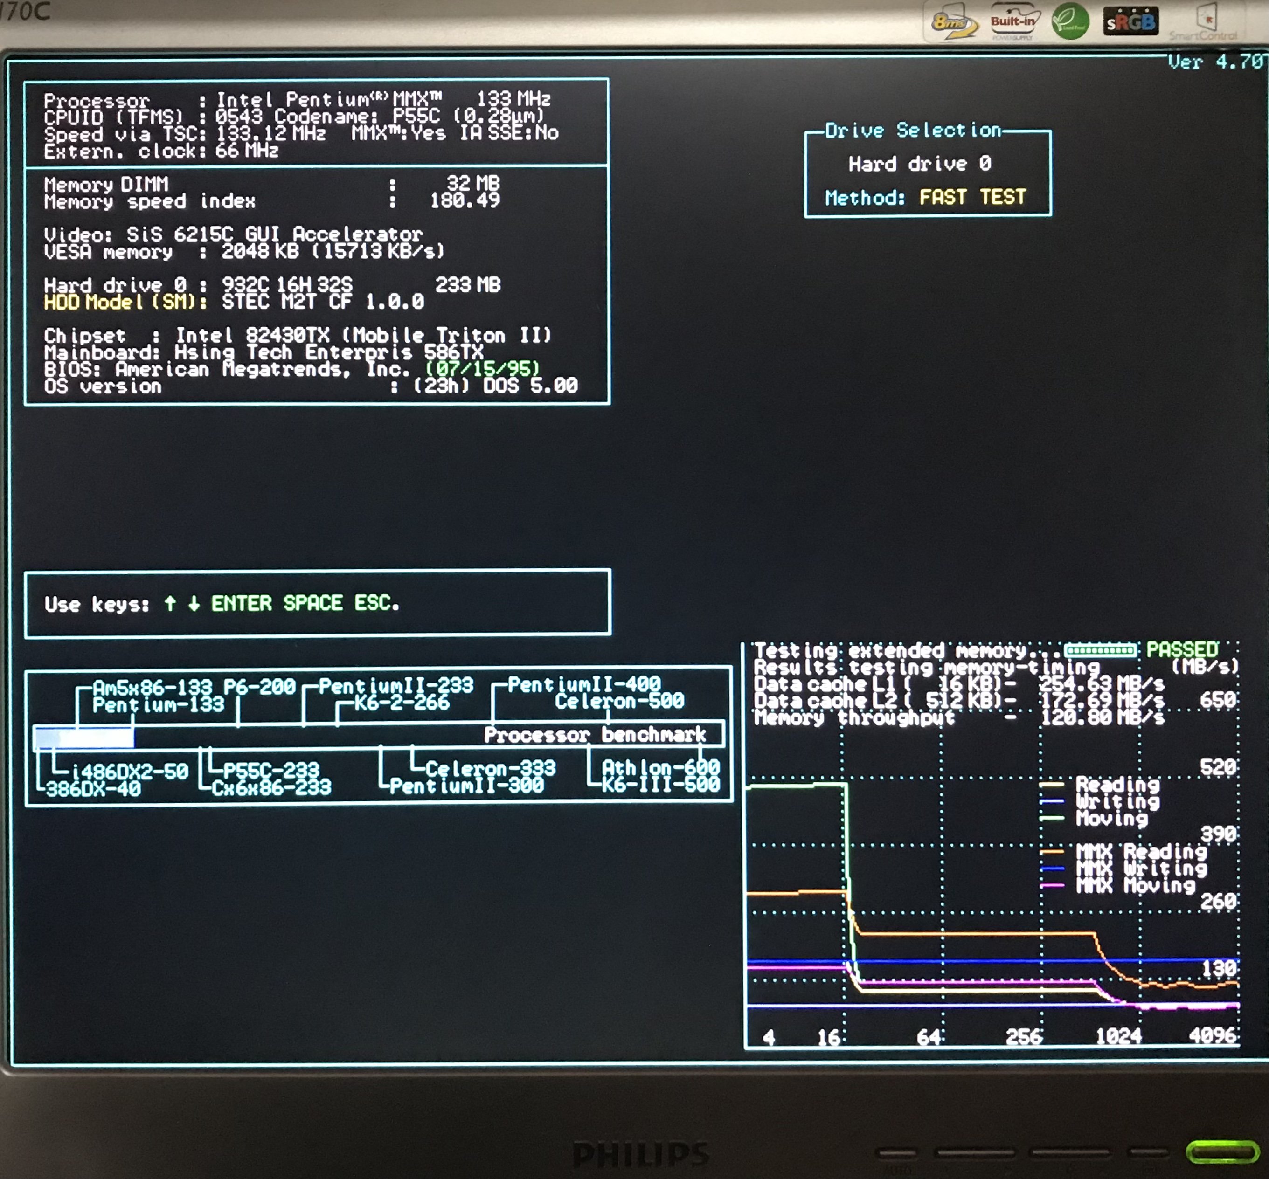This screenshot has height=1179, width=1269.
Task: Click the 1024 axis label on graph
Action: 1118,1035
